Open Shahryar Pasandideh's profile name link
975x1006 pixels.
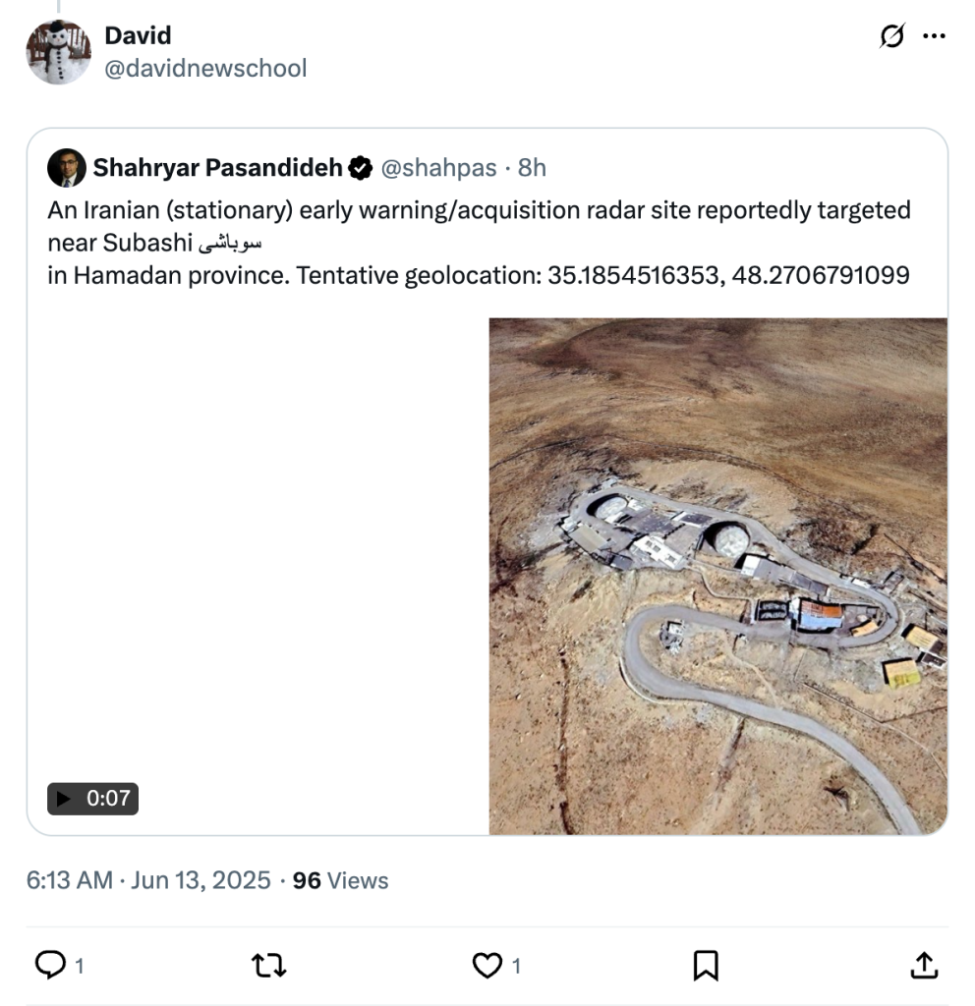[217, 168]
